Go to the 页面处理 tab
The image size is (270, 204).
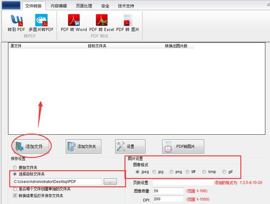(84, 6)
